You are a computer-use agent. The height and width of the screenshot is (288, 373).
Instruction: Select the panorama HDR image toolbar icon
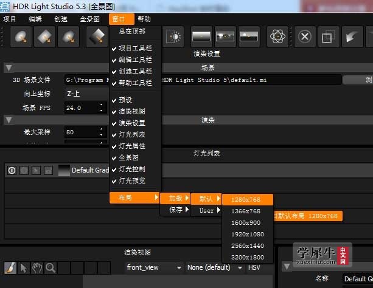(x=225, y=37)
